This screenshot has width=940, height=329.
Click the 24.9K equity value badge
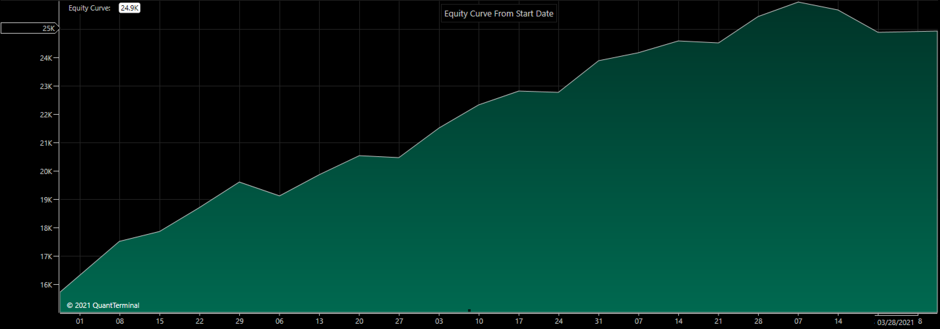(x=130, y=8)
